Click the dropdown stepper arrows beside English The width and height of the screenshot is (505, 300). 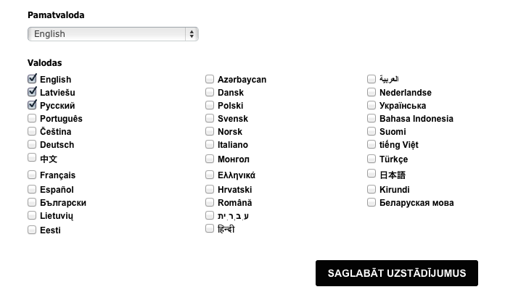pos(192,34)
